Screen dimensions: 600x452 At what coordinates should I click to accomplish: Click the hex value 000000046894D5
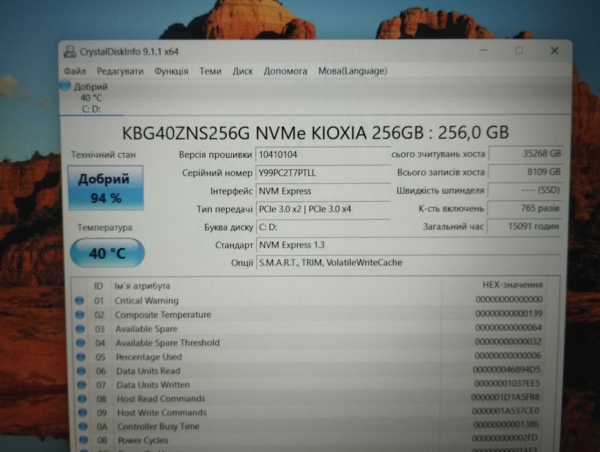coord(506,370)
